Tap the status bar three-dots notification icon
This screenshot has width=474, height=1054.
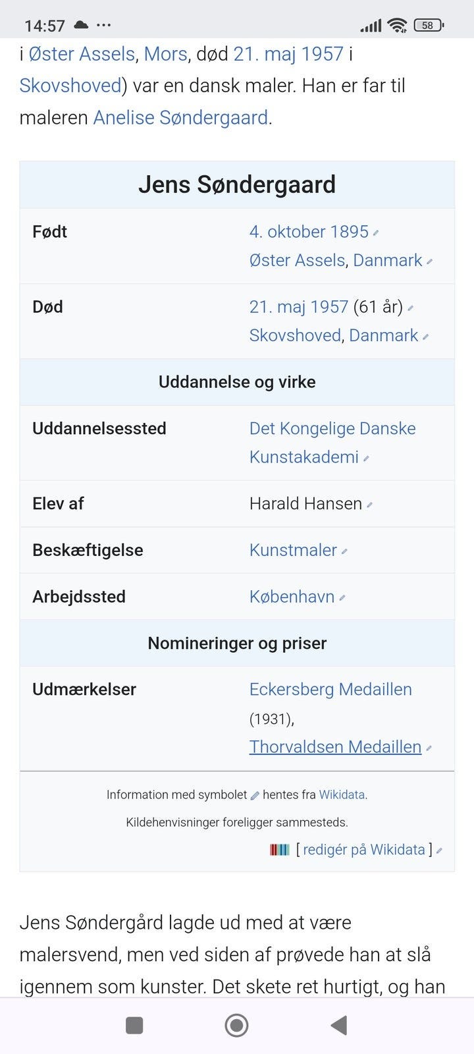pyautogui.click(x=103, y=26)
